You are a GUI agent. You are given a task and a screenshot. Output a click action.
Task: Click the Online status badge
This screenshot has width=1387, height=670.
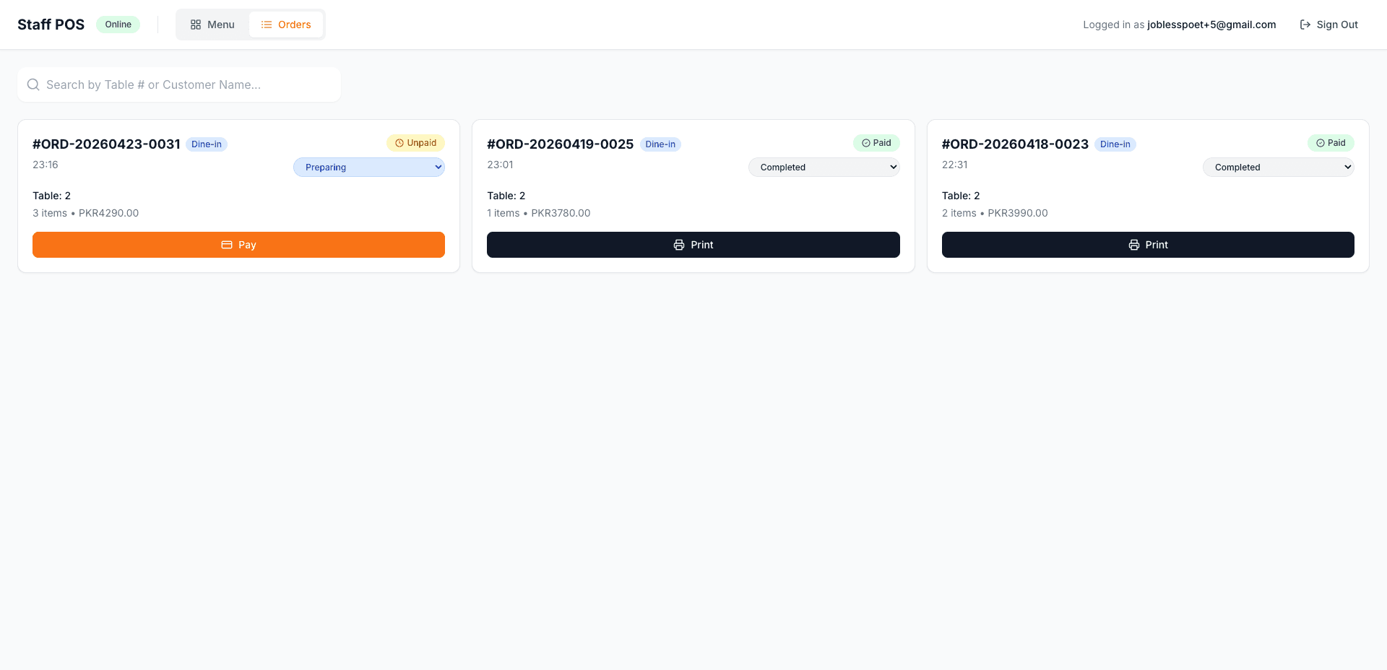pos(118,25)
